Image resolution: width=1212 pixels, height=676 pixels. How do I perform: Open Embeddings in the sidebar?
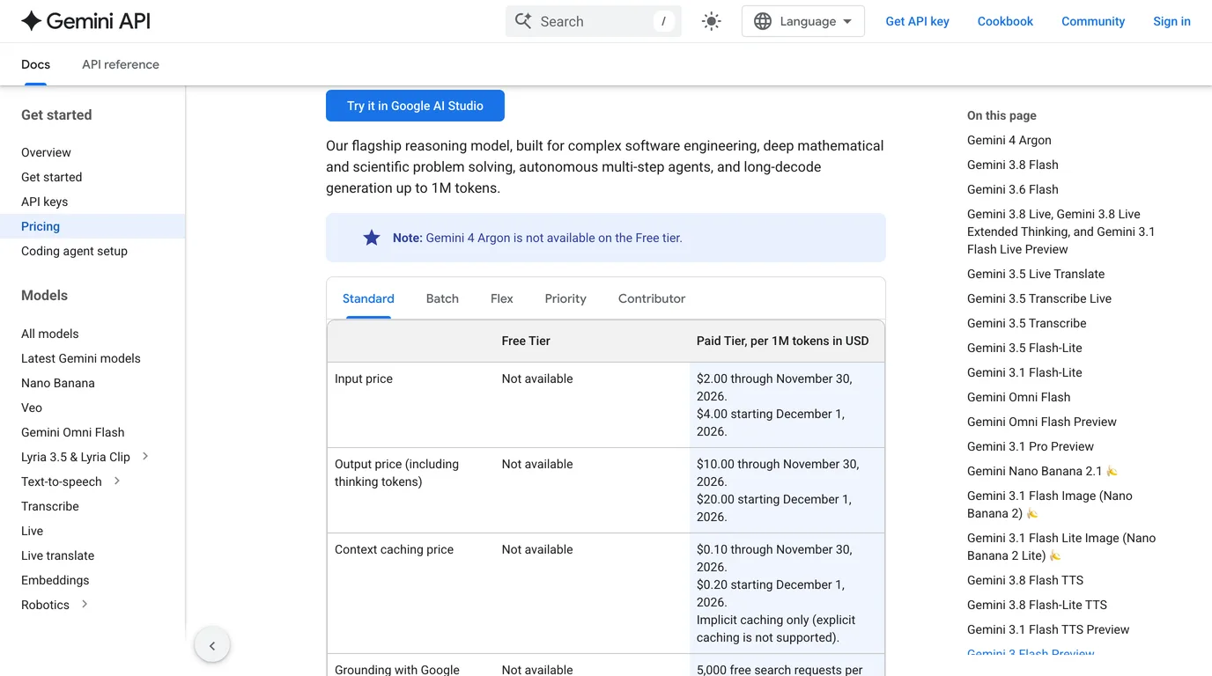(x=55, y=580)
